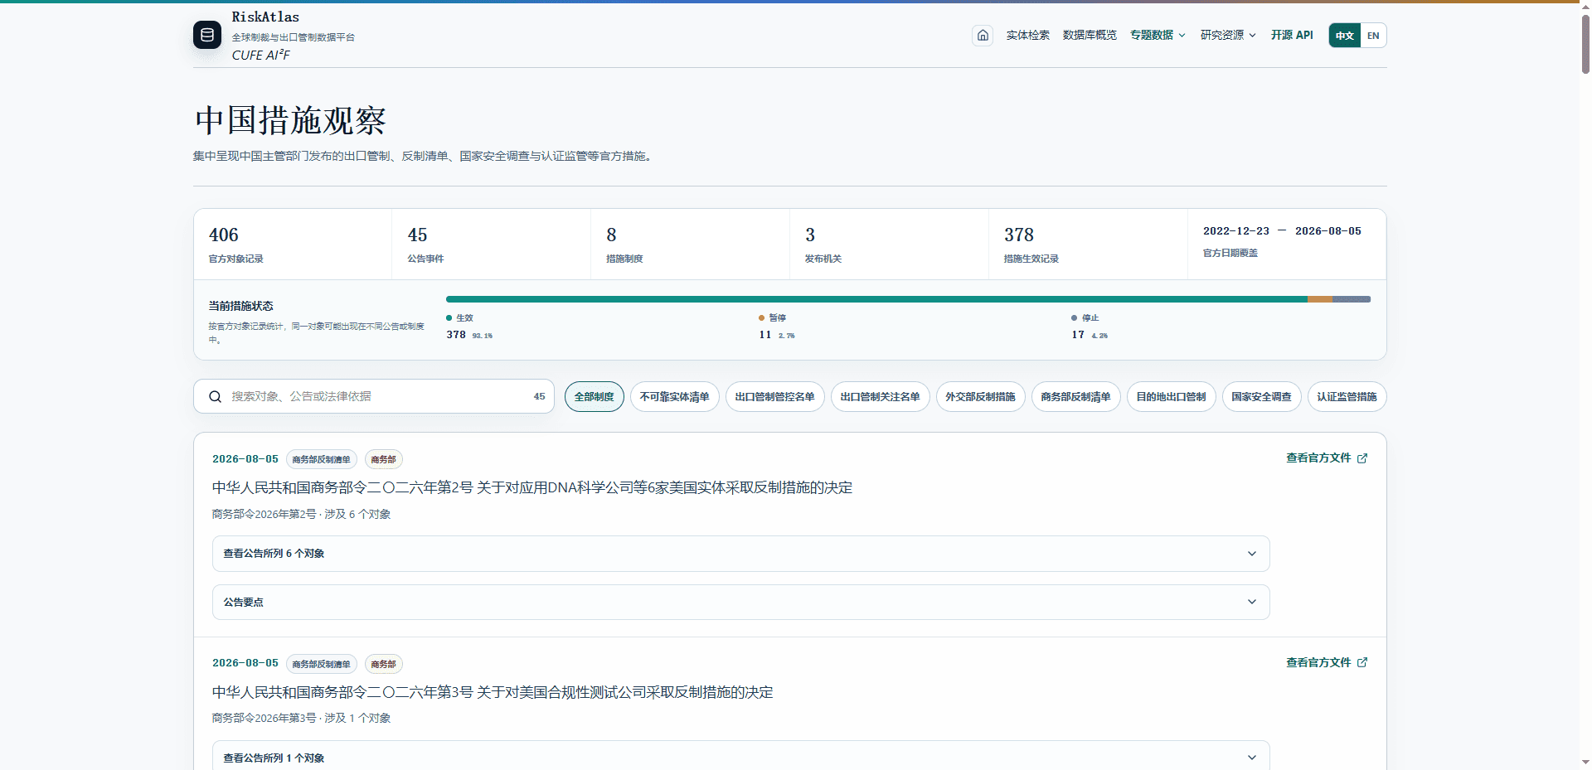This screenshot has height=770, width=1592.
Task: Click the 45 公告事件 stat
Action: pos(492,245)
